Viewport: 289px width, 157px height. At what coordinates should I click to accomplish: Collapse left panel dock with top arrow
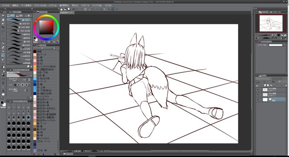[x=5, y=8]
